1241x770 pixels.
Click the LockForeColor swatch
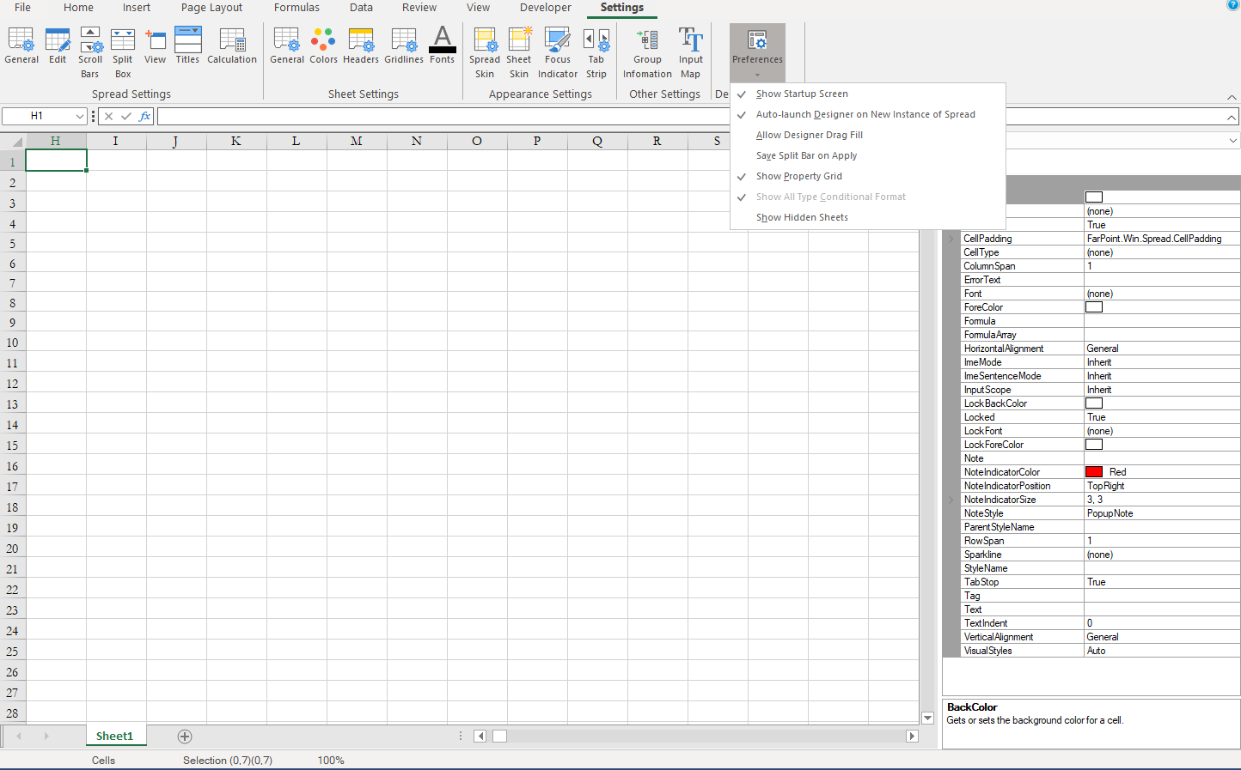1094,445
